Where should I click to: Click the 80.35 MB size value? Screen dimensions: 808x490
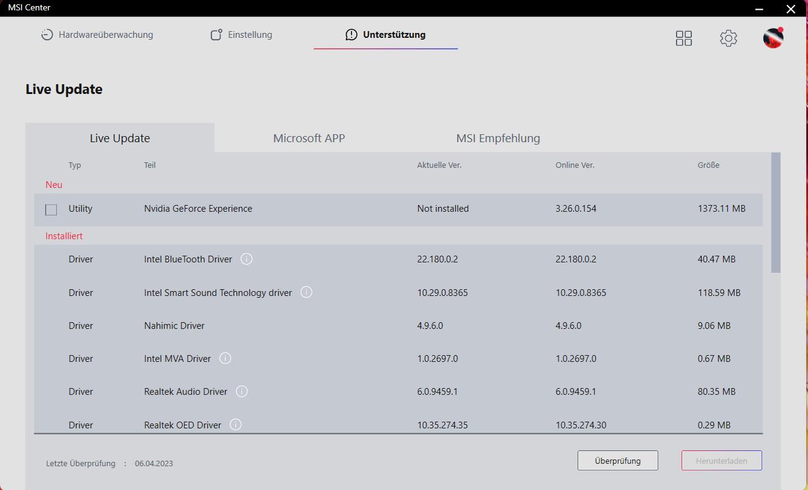[x=716, y=391]
